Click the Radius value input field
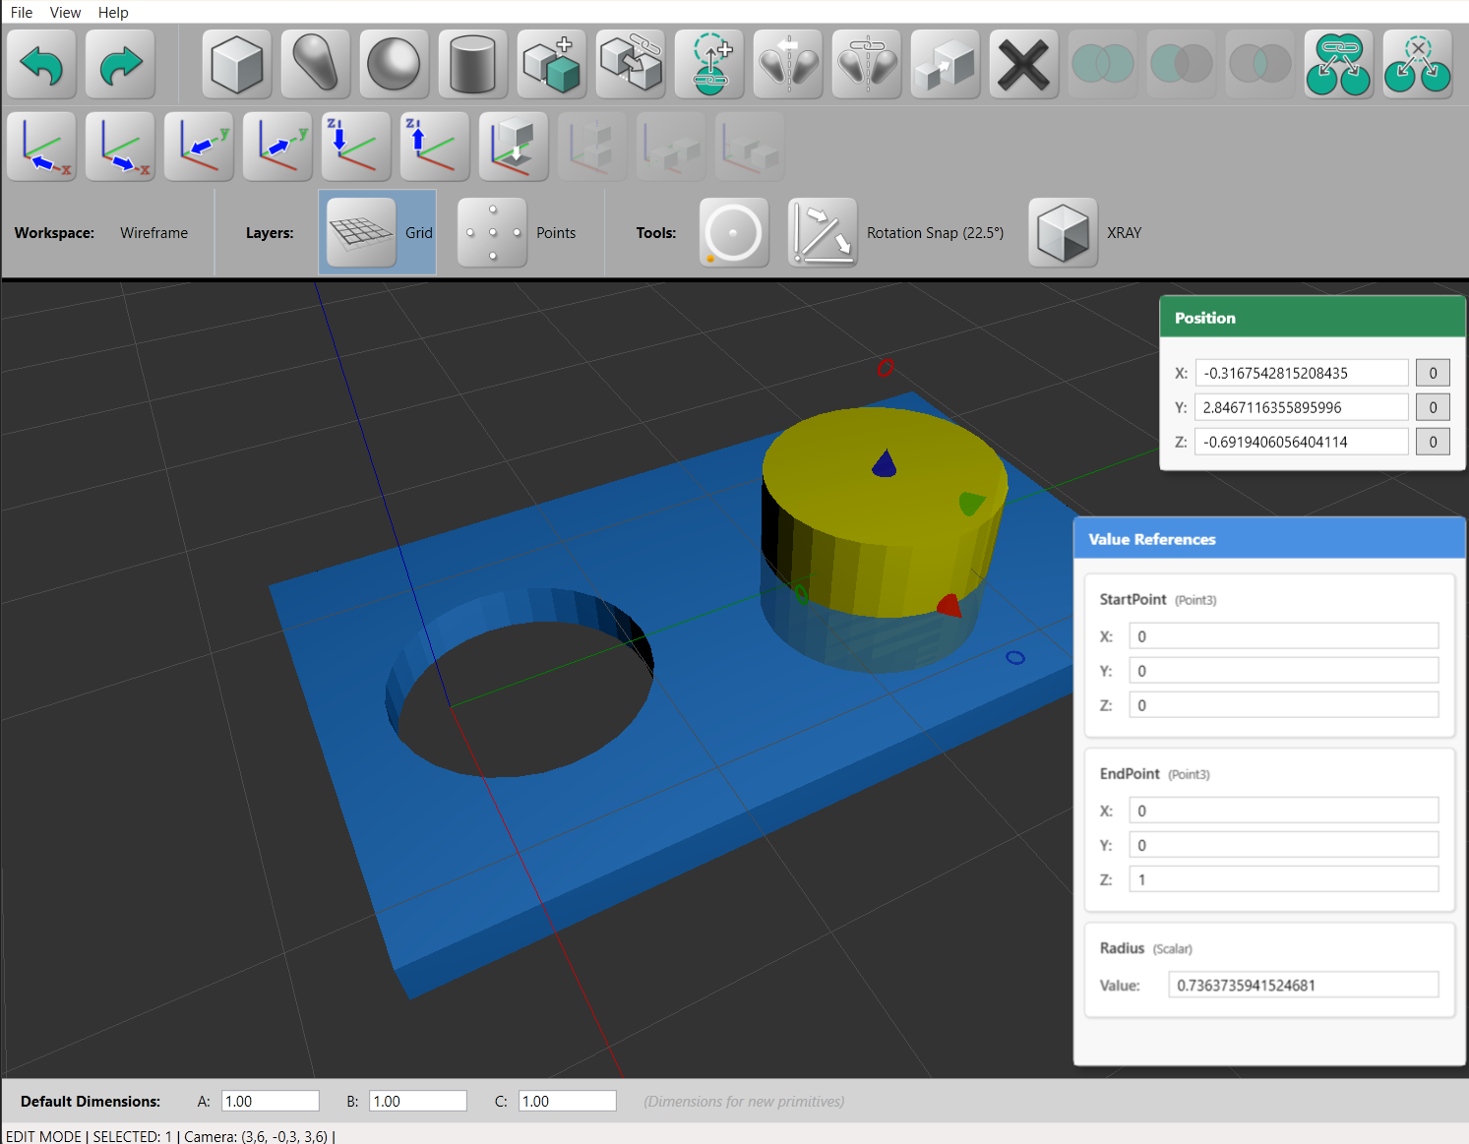Viewport: 1469px width, 1144px height. [x=1303, y=984]
